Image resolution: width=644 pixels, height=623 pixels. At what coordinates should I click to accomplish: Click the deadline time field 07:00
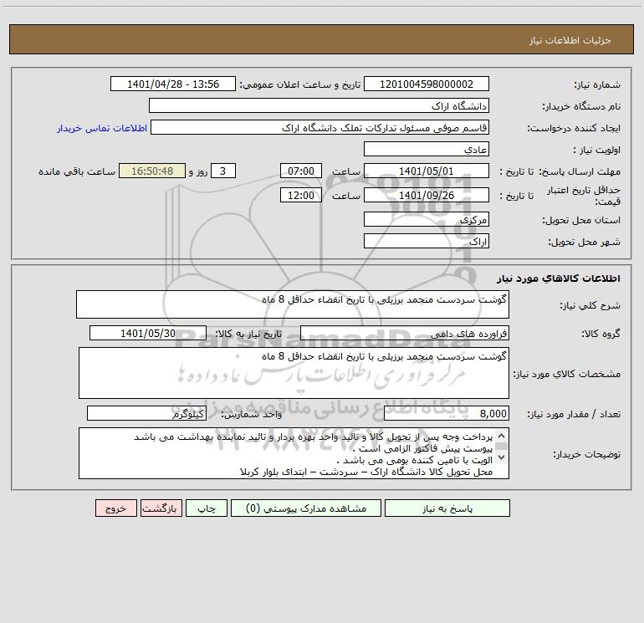click(300, 171)
